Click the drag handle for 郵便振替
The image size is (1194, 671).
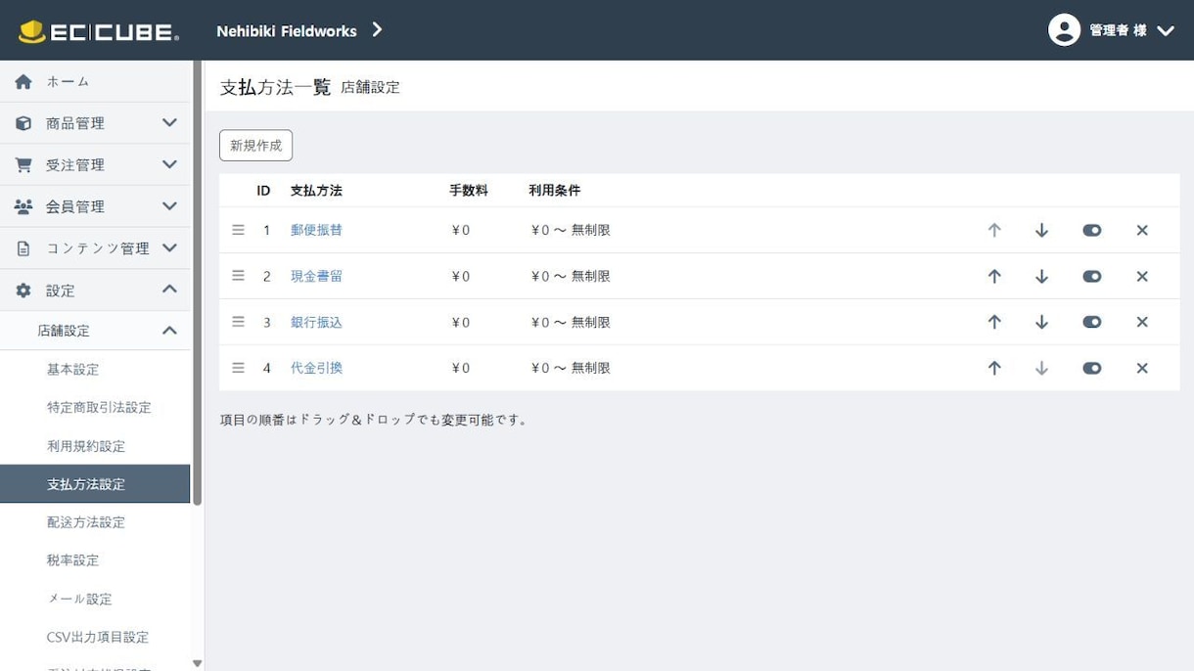point(238,230)
